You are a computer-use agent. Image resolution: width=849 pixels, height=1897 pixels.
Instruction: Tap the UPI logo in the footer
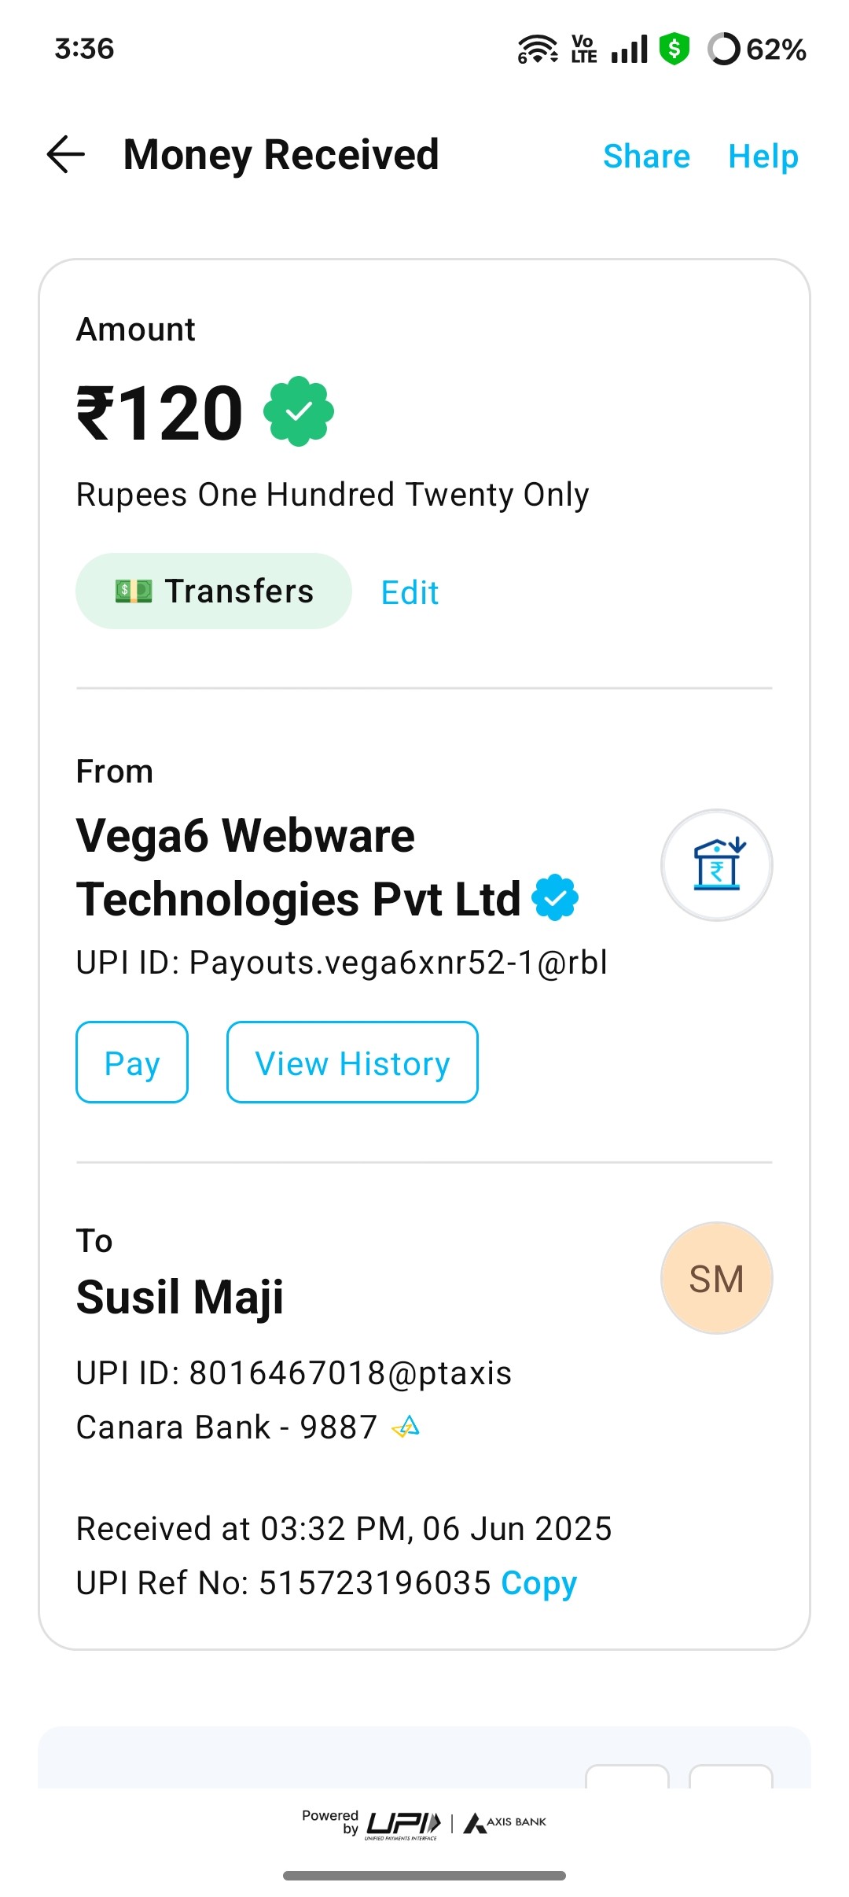tap(403, 1825)
